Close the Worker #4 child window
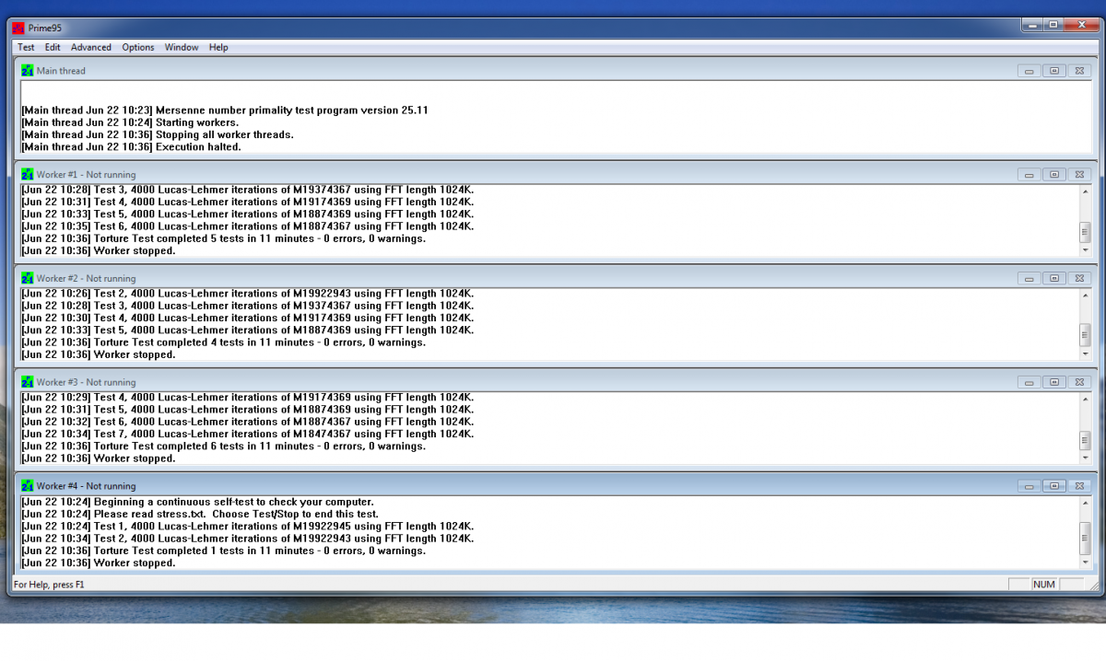Image resolution: width=1106 pixels, height=661 pixels. [x=1079, y=486]
